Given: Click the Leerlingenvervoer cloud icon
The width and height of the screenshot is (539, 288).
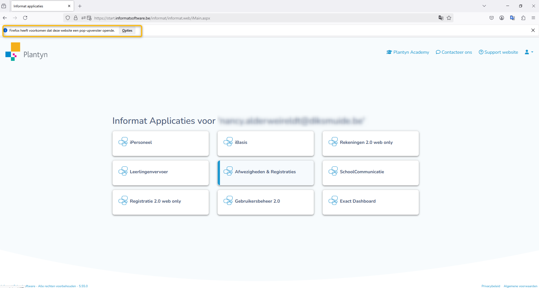Looking at the screenshot, I should click(123, 171).
